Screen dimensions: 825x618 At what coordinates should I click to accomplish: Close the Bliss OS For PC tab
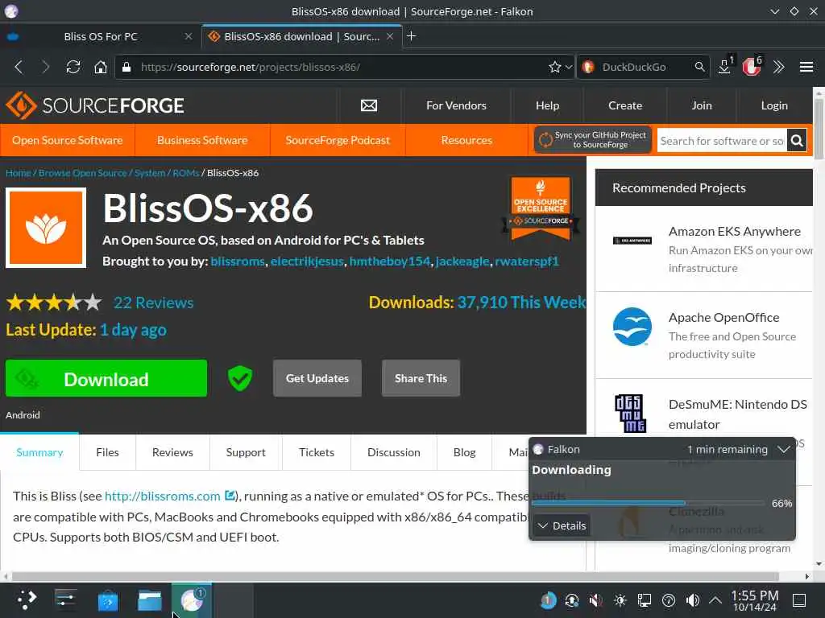point(189,36)
